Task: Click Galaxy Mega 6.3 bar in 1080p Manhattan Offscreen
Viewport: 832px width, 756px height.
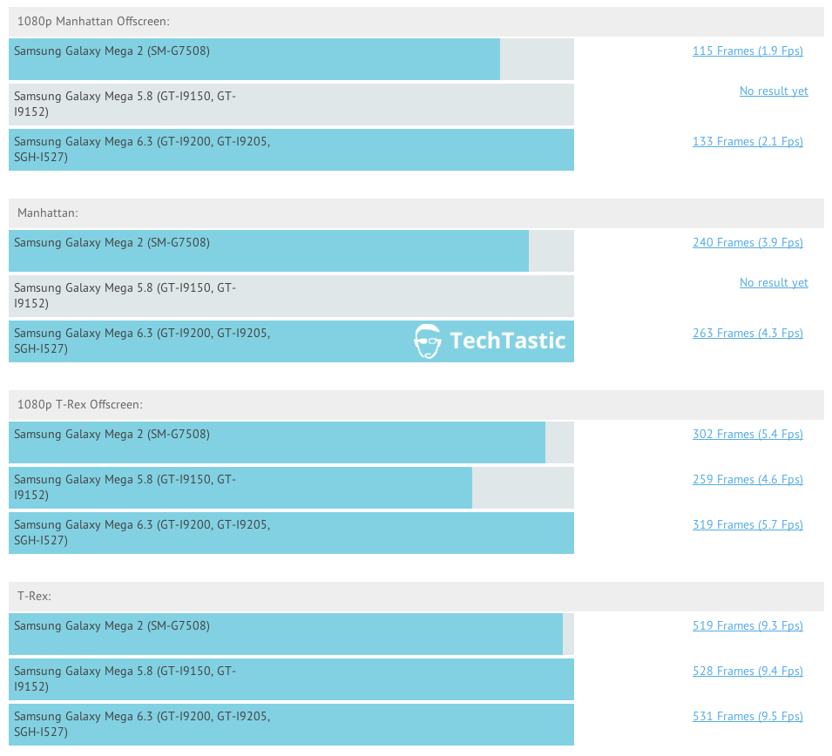Action: pyautogui.click(x=291, y=150)
